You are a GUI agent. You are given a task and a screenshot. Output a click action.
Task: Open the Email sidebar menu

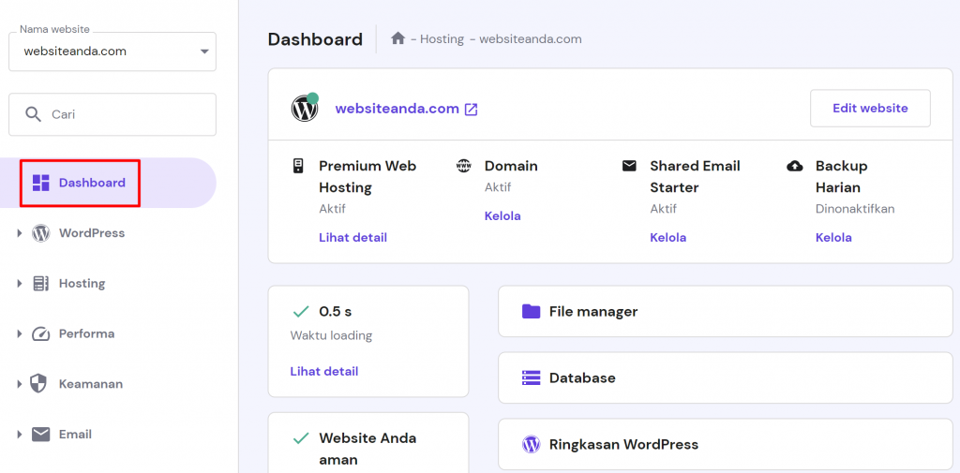point(75,435)
